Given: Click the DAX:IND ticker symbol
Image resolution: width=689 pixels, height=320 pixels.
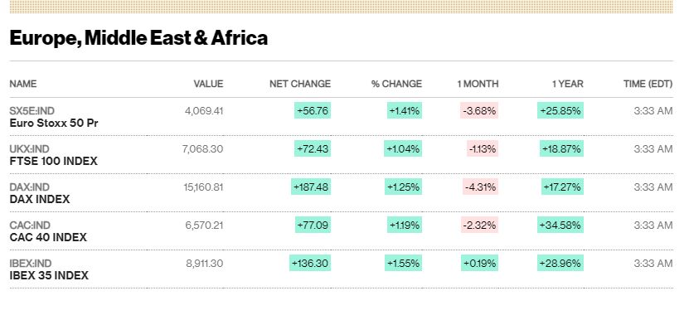Looking at the screenshot, I should click(30, 187).
